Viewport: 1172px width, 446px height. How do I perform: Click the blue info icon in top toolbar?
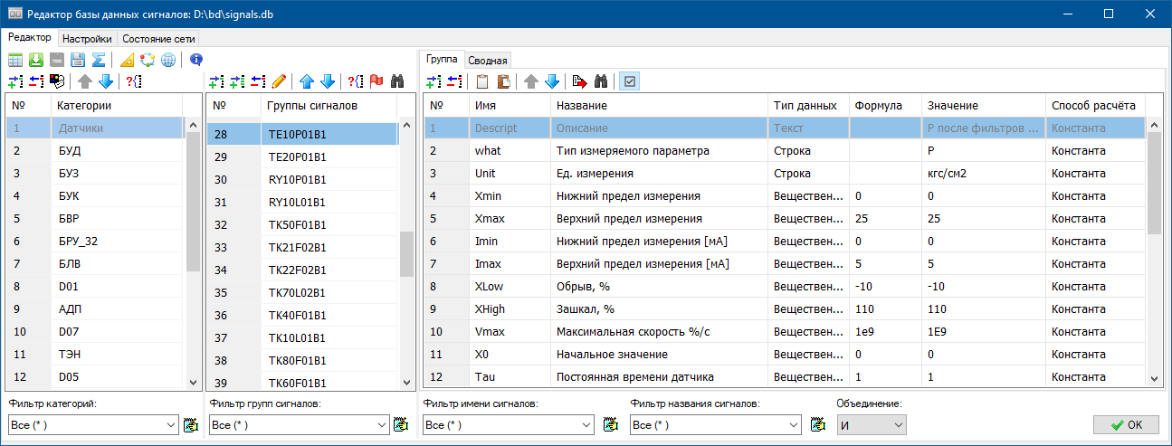click(x=196, y=61)
